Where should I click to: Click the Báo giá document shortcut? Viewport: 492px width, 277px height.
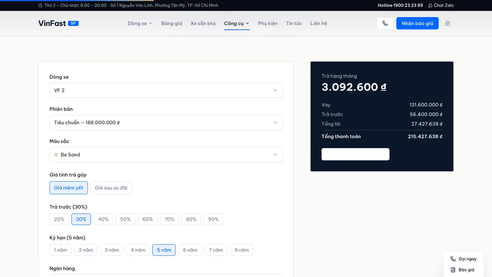[462, 270]
